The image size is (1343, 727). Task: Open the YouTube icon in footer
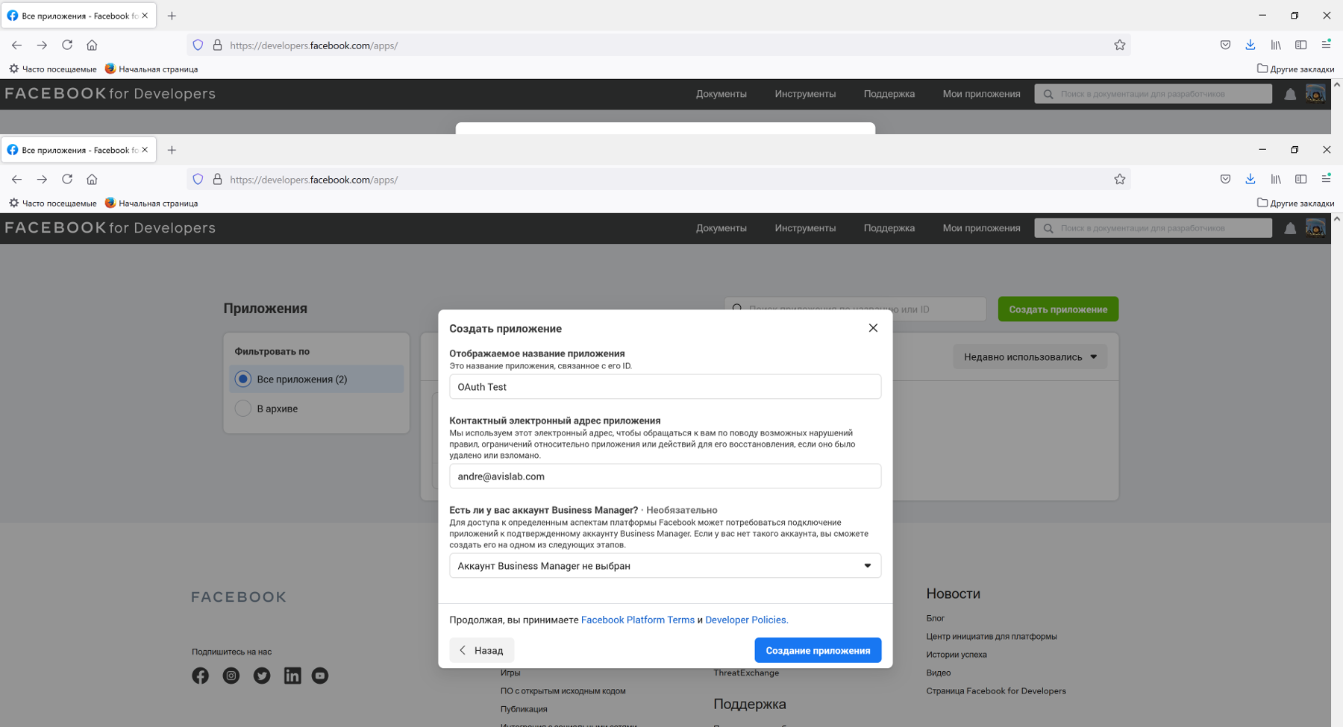click(320, 676)
